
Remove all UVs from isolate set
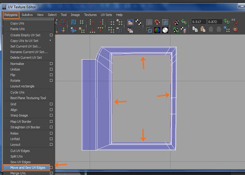coord(111,30)
